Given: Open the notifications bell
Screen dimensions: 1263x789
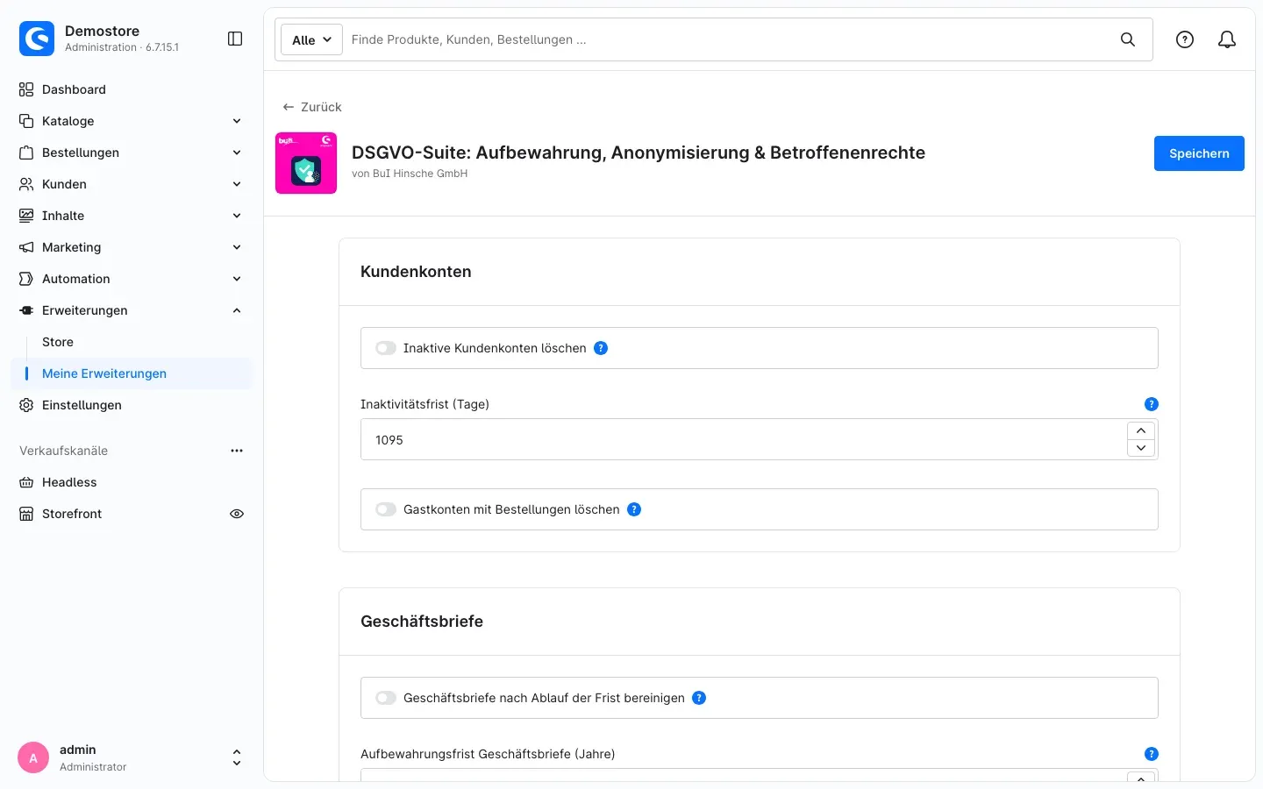Looking at the screenshot, I should [x=1227, y=39].
